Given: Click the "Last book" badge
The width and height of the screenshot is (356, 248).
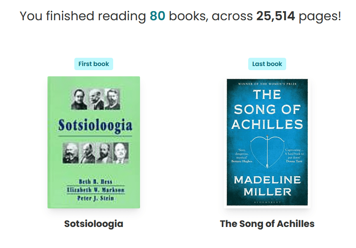Looking at the screenshot, I should [x=267, y=64].
